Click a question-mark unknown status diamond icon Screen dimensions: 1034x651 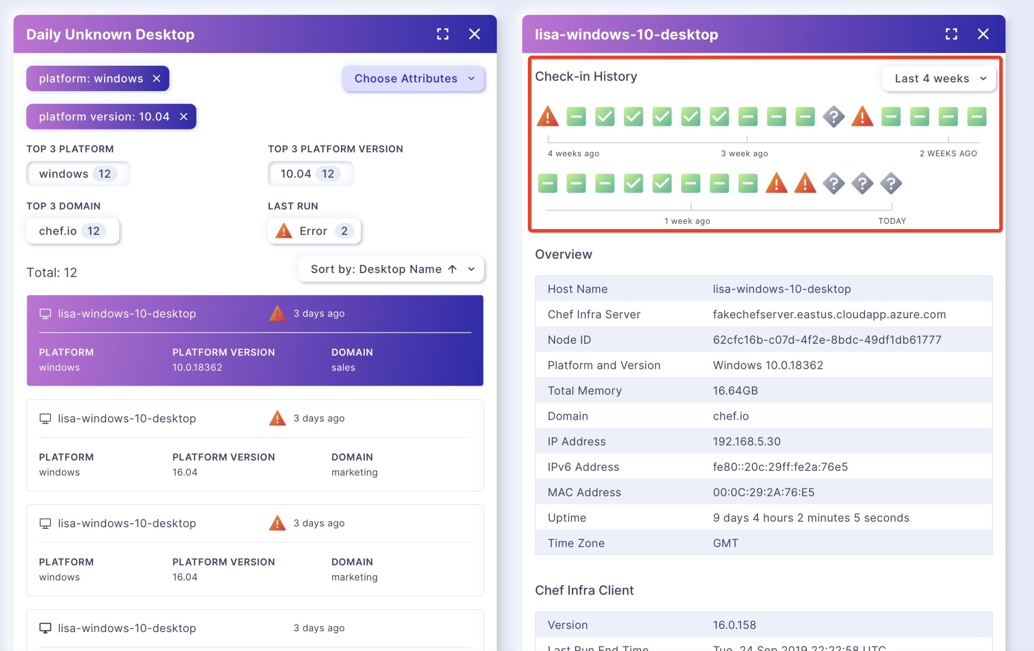[x=833, y=116]
